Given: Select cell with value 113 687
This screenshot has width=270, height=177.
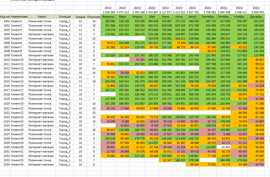Looking at the screenshot, I should coord(208,147).
